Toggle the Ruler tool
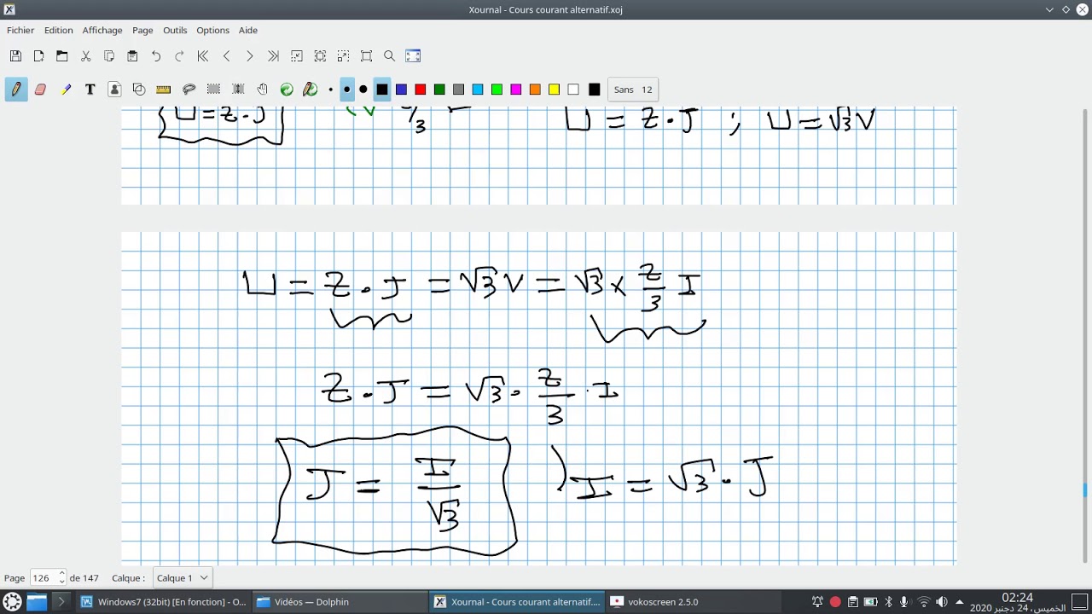This screenshot has height=614, width=1092. click(x=164, y=90)
